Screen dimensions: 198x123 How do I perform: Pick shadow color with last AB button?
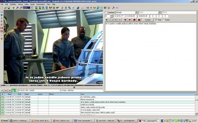[x=139, y=20]
